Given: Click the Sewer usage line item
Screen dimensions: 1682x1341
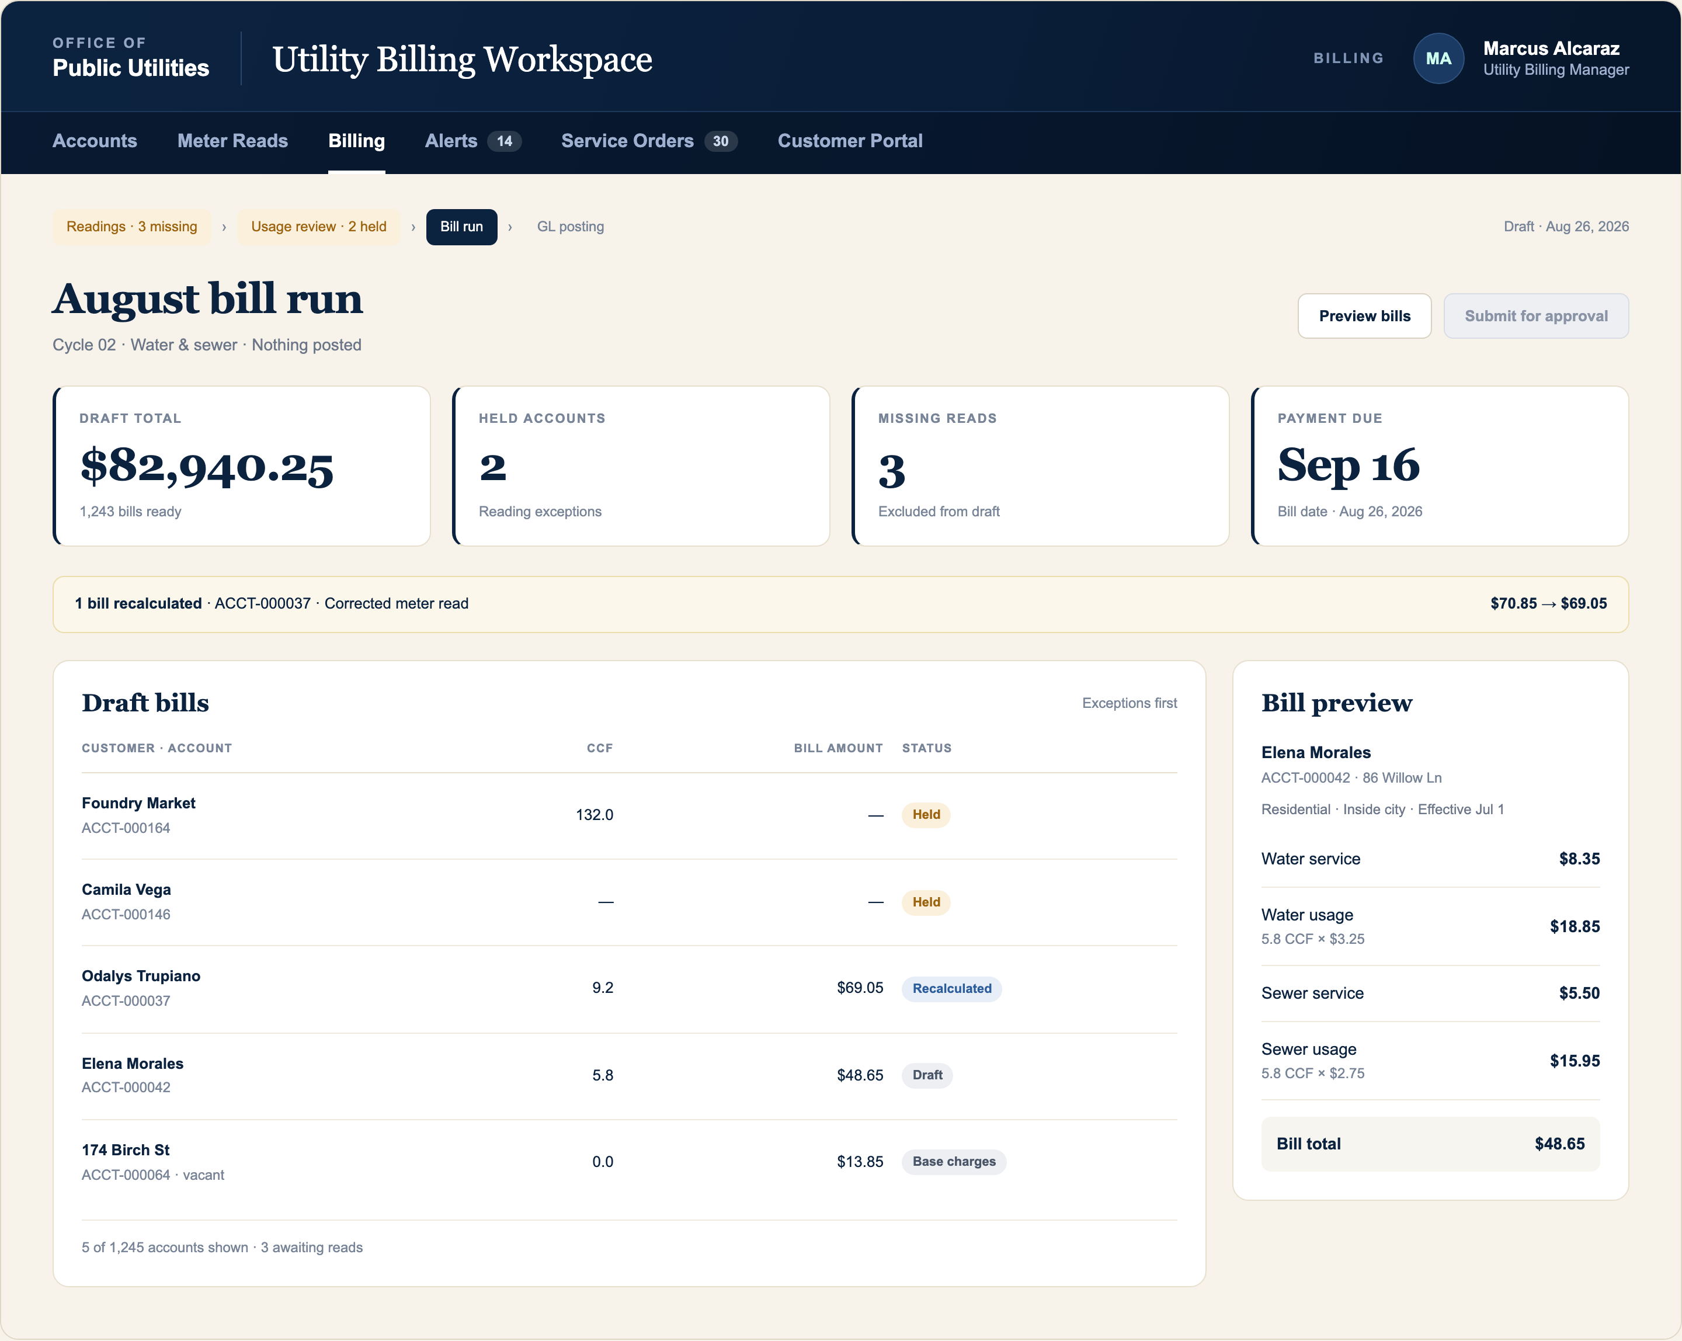Looking at the screenshot, I should (x=1430, y=1061).
